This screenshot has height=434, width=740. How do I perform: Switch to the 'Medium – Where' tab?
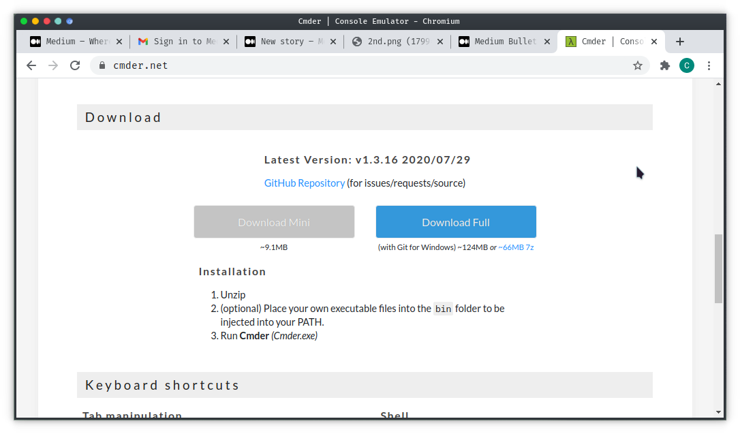click(77, 42)
